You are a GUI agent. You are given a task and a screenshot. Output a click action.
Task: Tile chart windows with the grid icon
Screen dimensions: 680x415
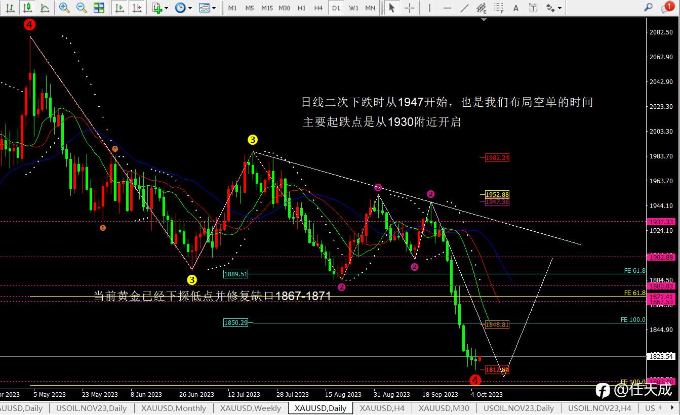pos(99,8)
